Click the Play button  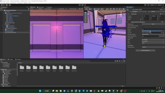[80, 5]
